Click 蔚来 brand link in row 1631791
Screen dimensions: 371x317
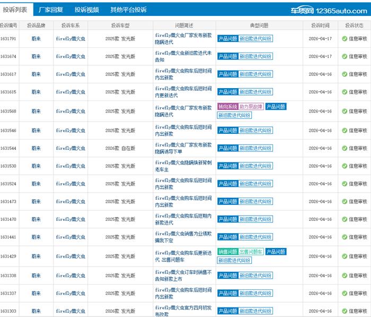click(x=36, y=39)
